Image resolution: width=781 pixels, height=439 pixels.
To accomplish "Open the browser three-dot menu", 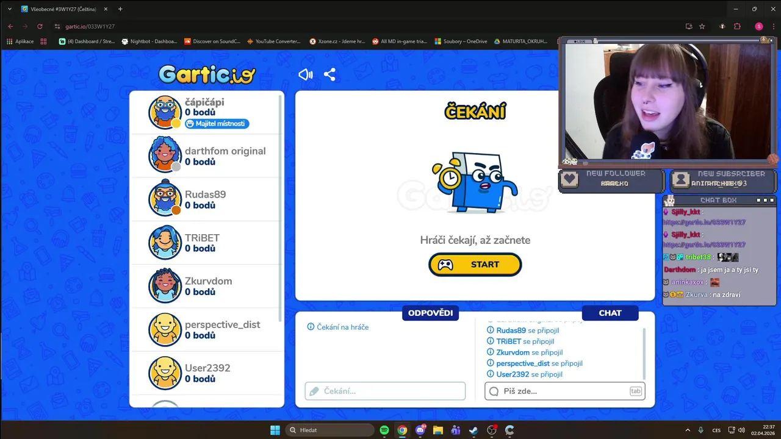I will 772,26.
